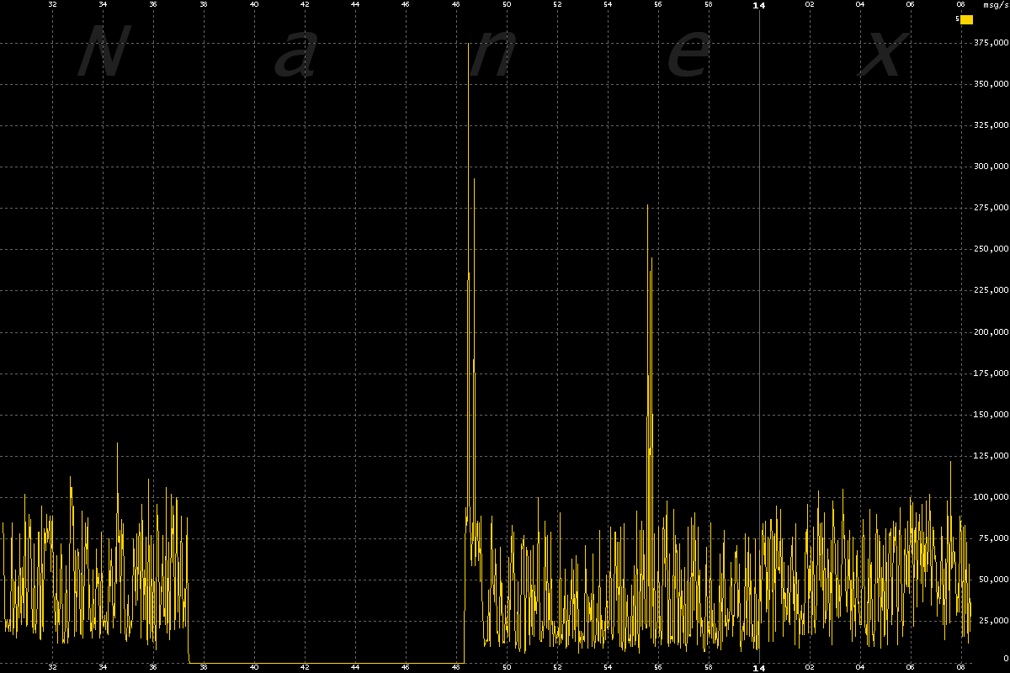Click minute label '06' on the top axis
The width and height of the screenshot is (1010, 673).
[911, 4]
